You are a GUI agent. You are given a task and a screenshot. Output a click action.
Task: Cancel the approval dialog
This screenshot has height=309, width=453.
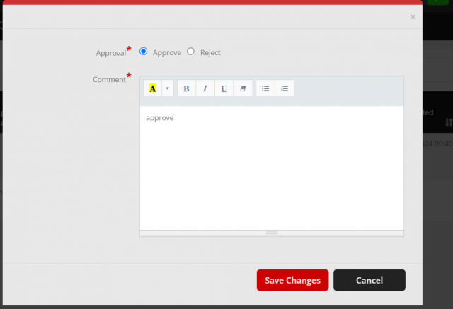(x=369, y=280)
